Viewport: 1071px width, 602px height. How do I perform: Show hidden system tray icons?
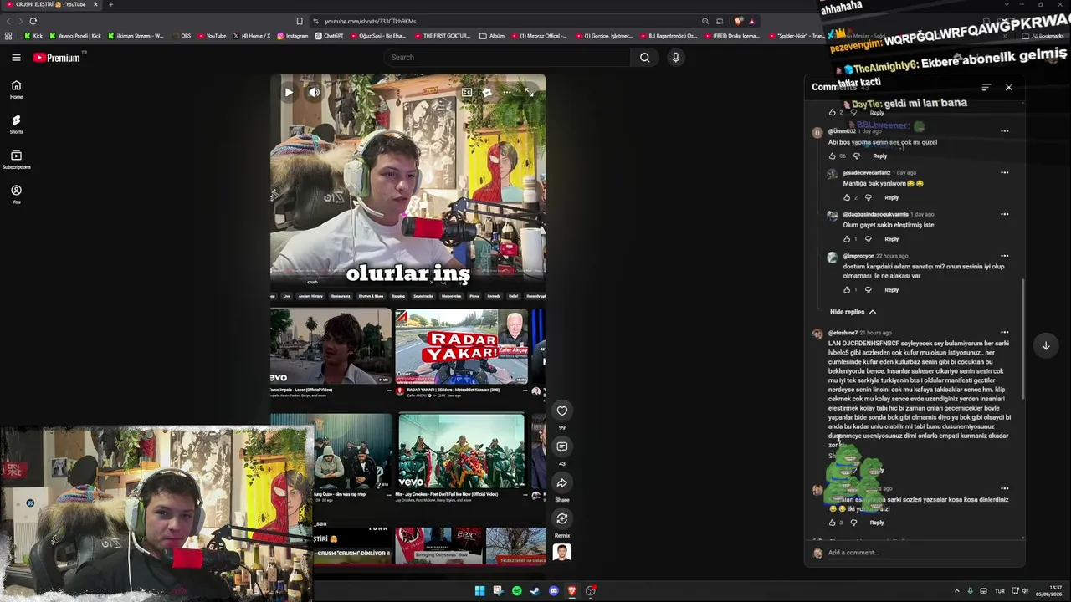956,591
